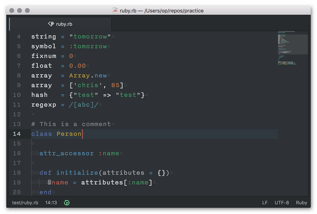This screenshot has height=214, width=317.
Task: Click the class keyword on line 14
Action: point(42,134)
